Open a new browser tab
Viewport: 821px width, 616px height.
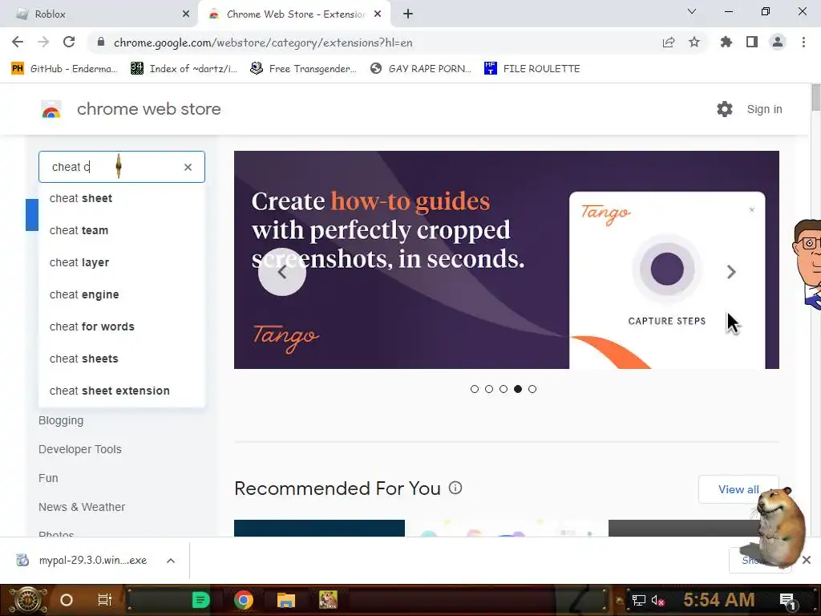[x=408, y=14]
